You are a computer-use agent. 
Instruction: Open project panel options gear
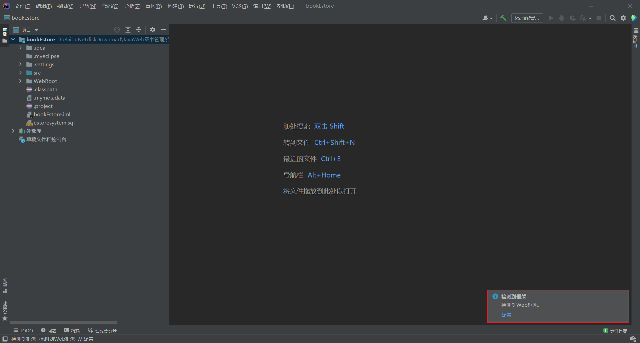(153, 30)
